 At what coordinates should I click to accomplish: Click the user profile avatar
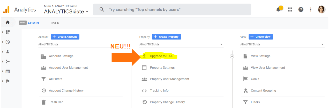pos(321,9)
